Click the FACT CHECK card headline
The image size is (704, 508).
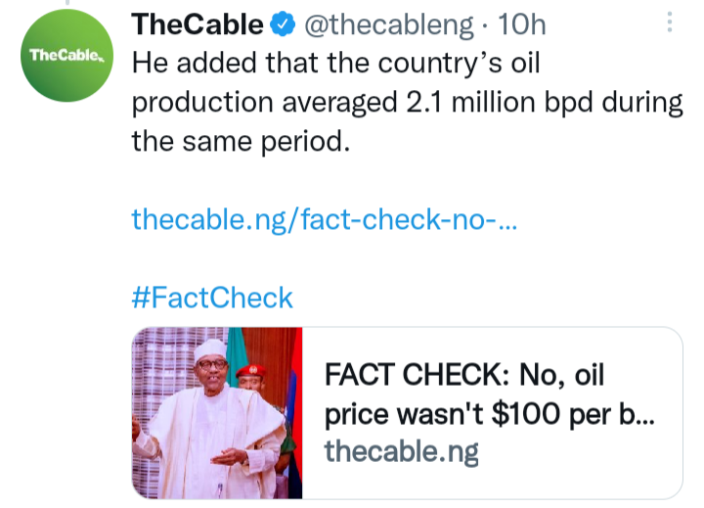tap(475, 375)
